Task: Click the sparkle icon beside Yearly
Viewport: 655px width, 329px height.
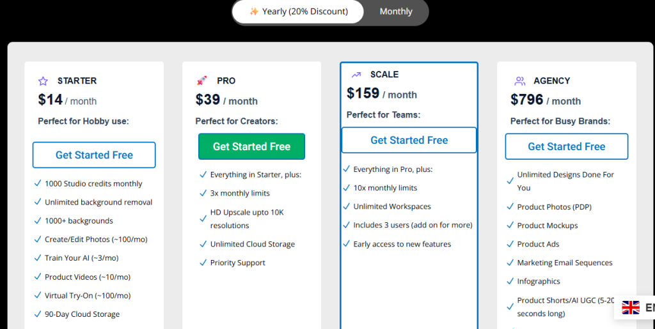Action: (254, 11)
